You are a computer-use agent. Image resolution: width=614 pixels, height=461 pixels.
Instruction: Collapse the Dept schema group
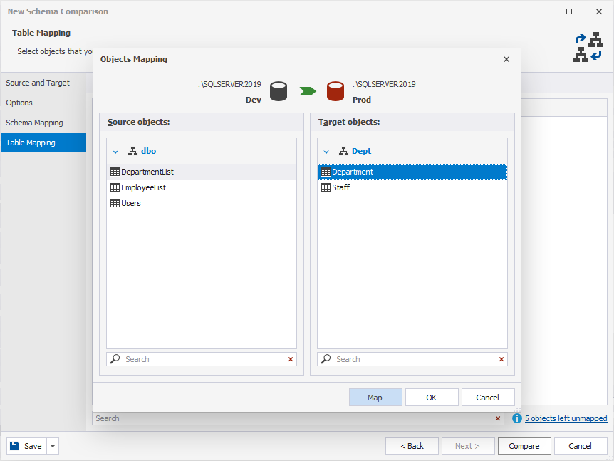[x=326, y=152]
